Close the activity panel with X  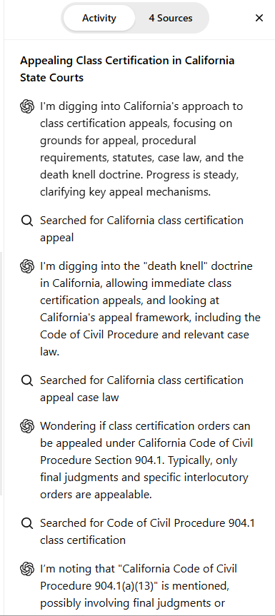pyautogui.click(x=259, y=18)
